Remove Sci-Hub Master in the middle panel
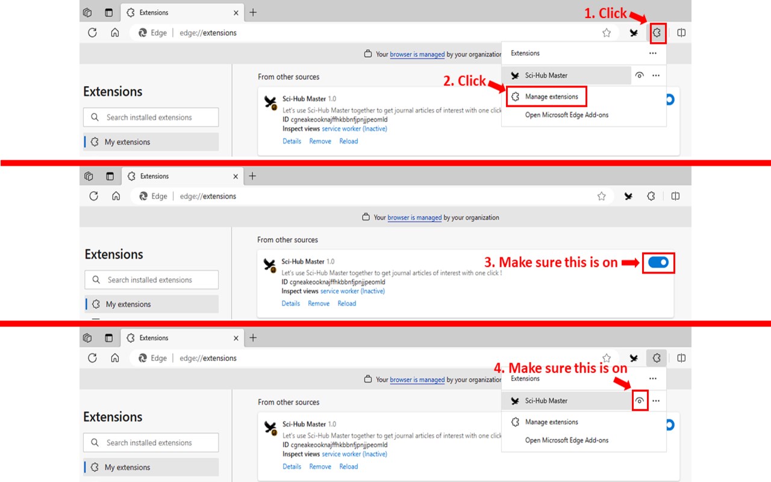The image size is (771, 482). coord(319,304)
